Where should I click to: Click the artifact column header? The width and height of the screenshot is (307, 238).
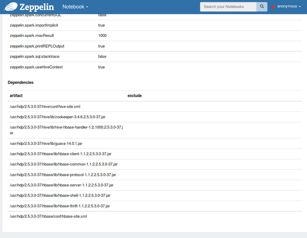point(16,96)
